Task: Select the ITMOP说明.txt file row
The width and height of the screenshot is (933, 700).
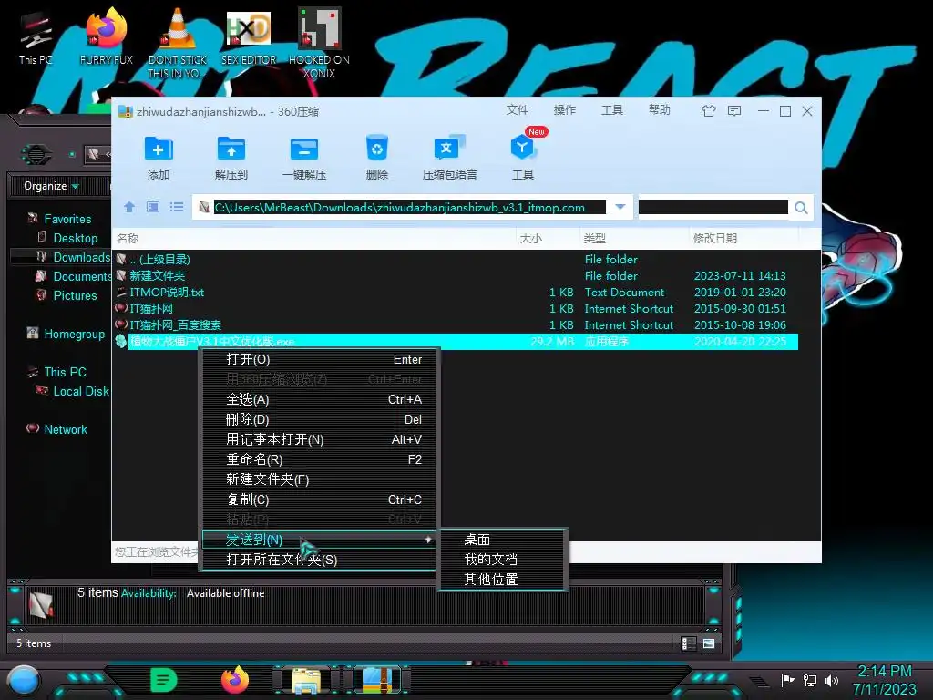Action: 456,293
